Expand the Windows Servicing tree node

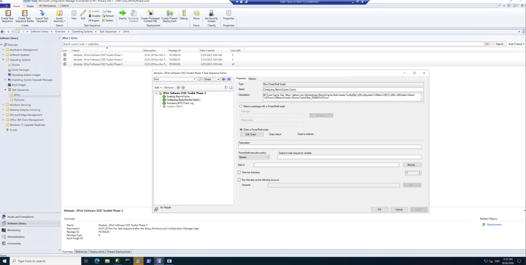(x=3, y=105)
